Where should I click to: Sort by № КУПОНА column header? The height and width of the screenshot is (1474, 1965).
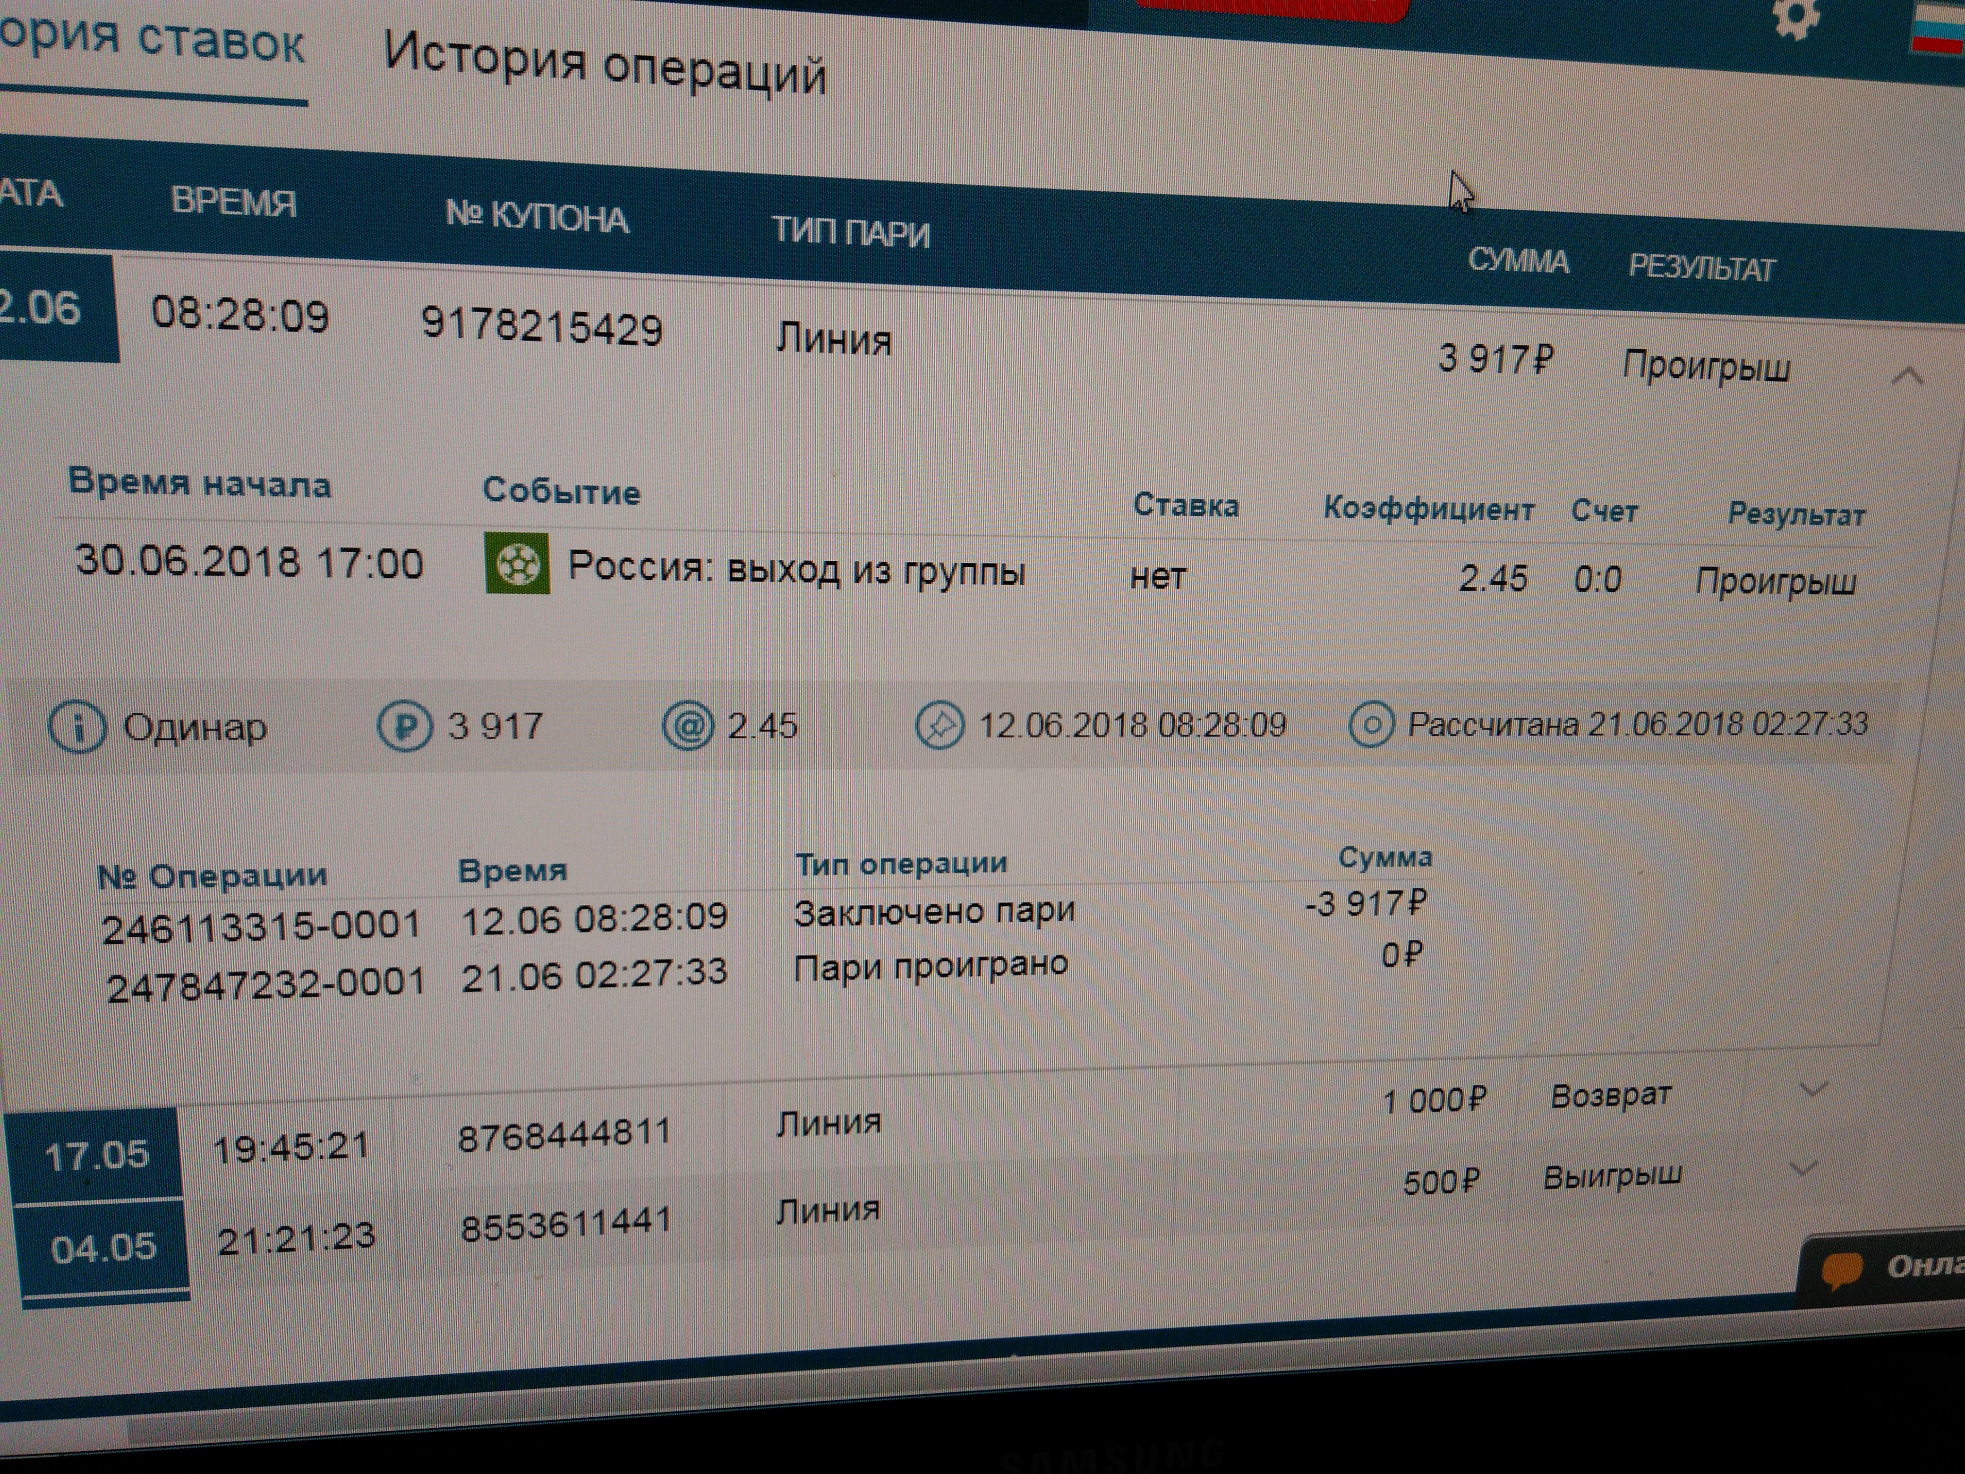(x=538, y=216)
